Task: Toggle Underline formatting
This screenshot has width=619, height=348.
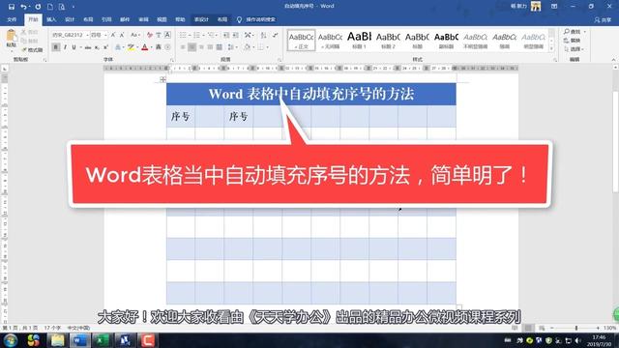Action: (74, 47)
